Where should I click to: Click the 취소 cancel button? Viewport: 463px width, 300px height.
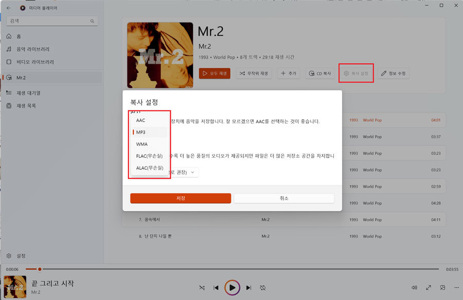click(x=284, y=198)
